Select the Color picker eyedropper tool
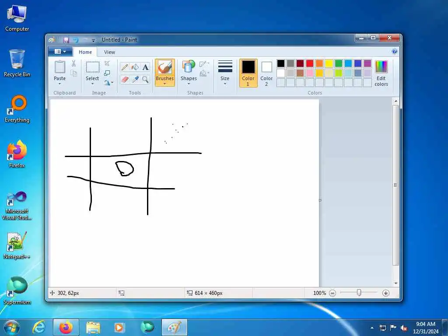 tap(135, 79)
